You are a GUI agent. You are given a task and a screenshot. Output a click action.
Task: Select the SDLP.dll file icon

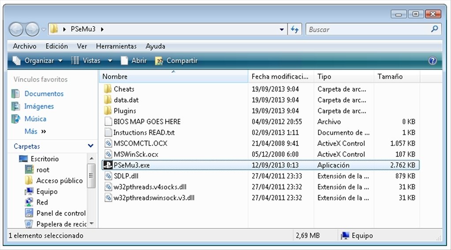pos(108,176)
